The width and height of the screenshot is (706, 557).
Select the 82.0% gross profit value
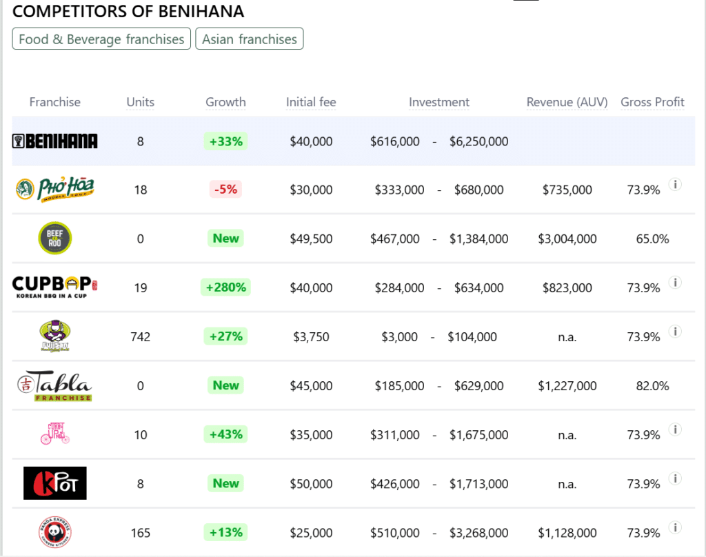pyautogui.click(x=652, y=386)
